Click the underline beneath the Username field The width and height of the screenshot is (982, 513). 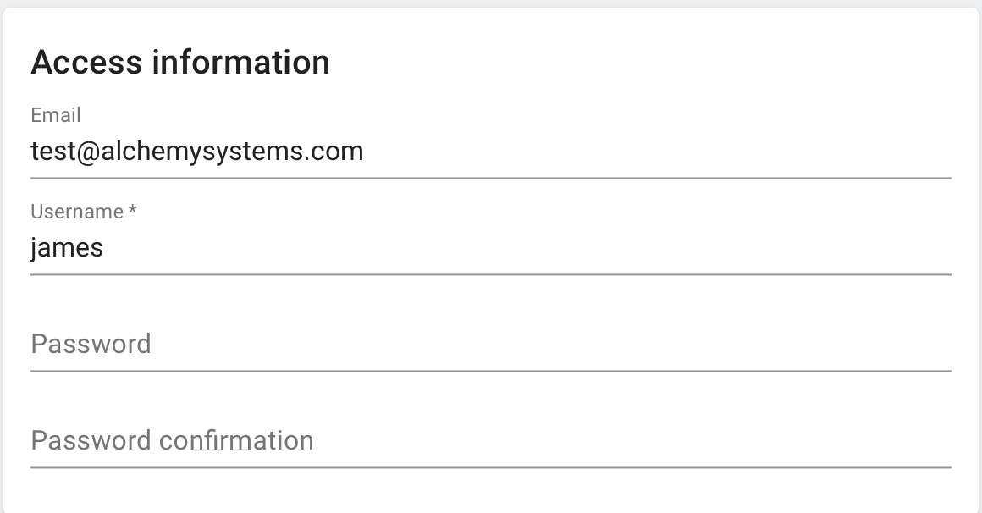coord(491,274)
